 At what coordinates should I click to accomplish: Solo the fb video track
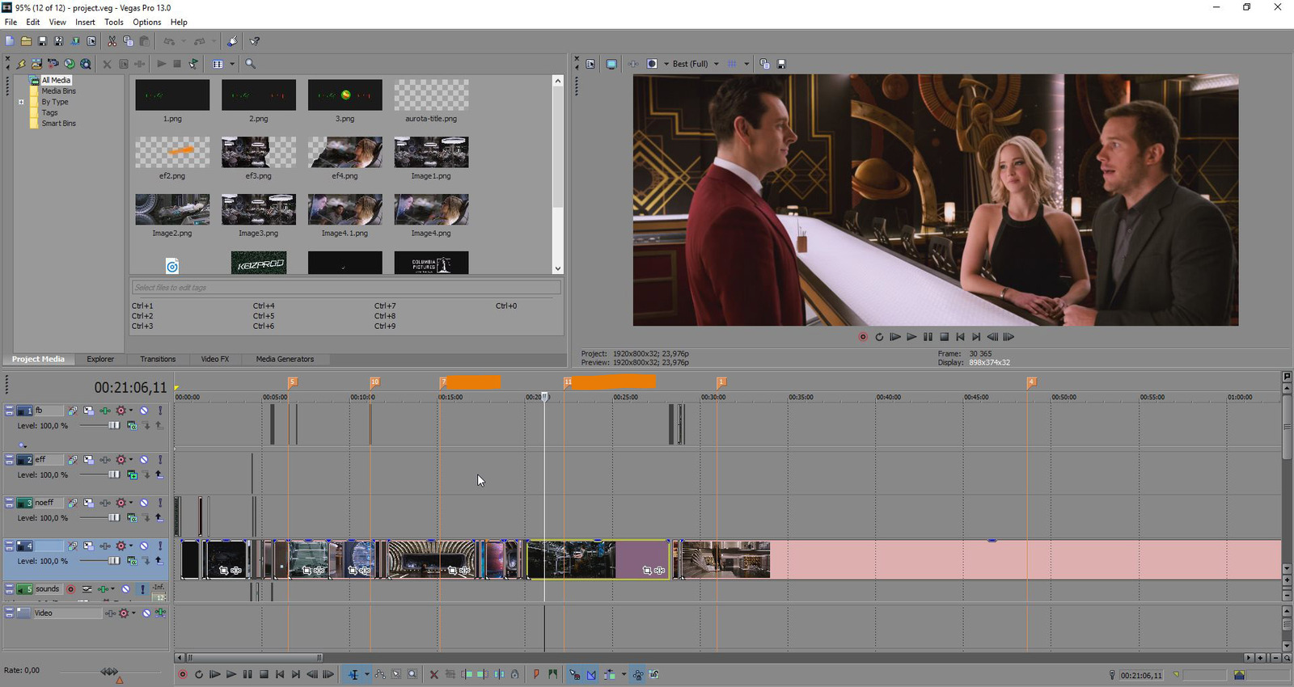pos(160,411)
